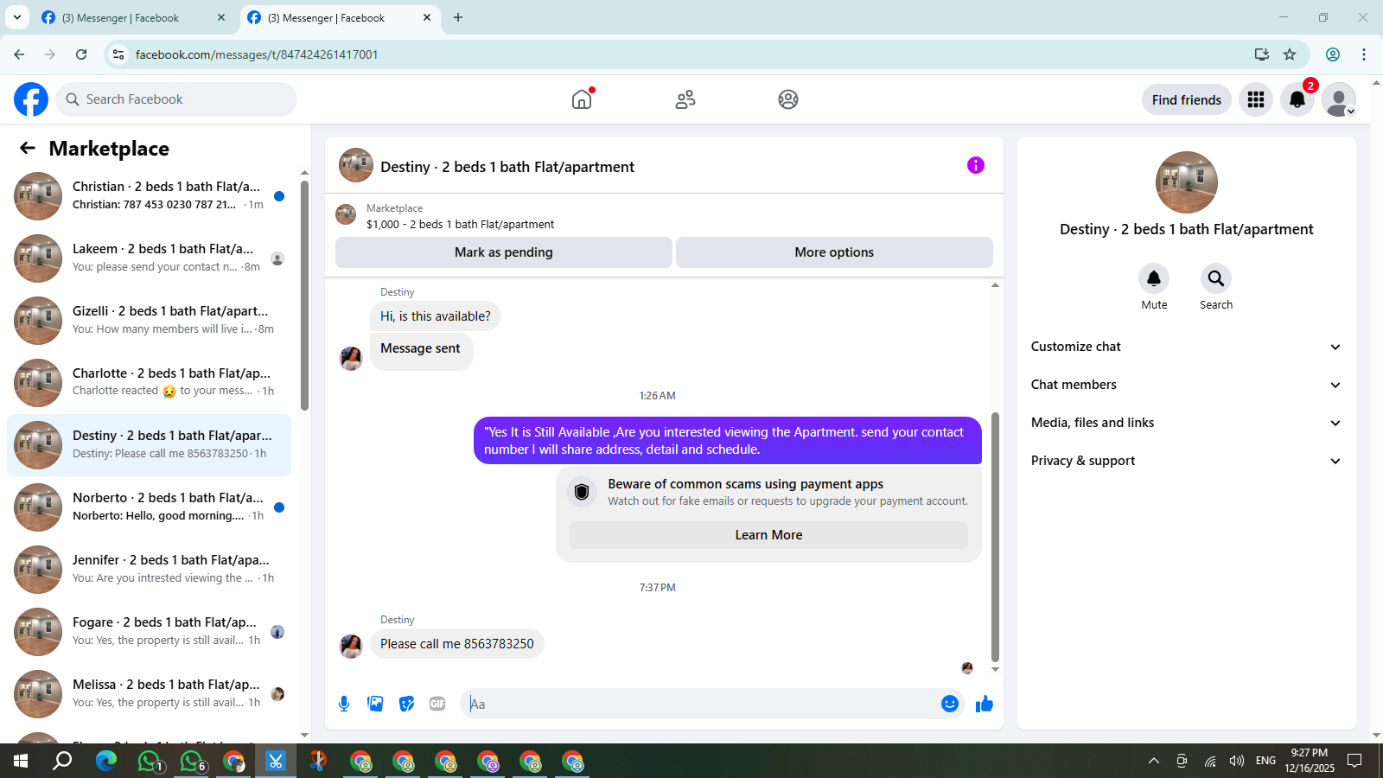Open Gizelli's conversation in the list
This screenshot has width=1383, height=778.
(149, 321)
